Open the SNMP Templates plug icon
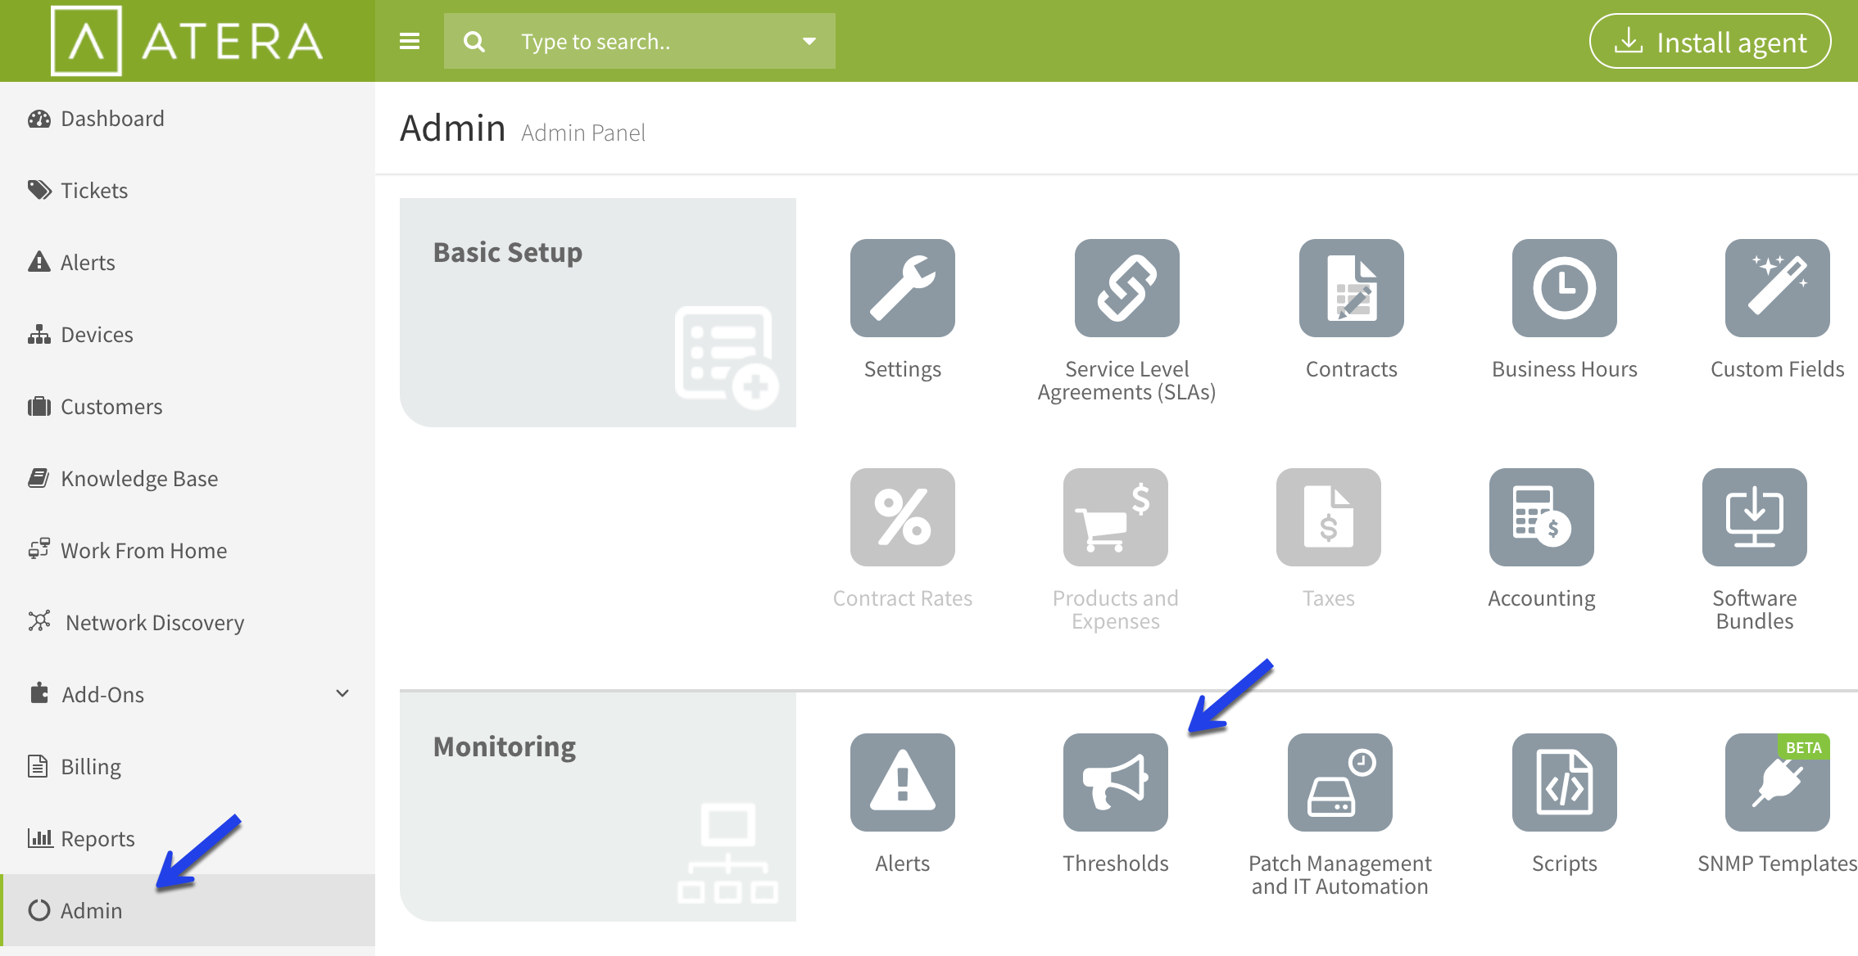1858x956 pixels. pos(1777,782)
